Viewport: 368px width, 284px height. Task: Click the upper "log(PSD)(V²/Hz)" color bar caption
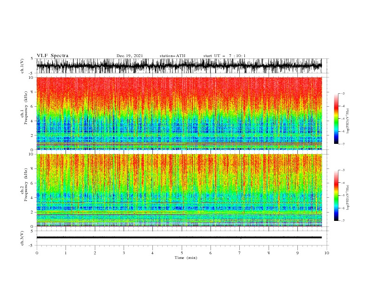coord(348,121)
